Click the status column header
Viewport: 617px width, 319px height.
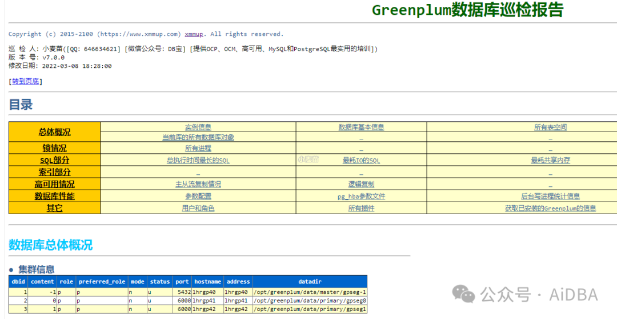(160, 282)
